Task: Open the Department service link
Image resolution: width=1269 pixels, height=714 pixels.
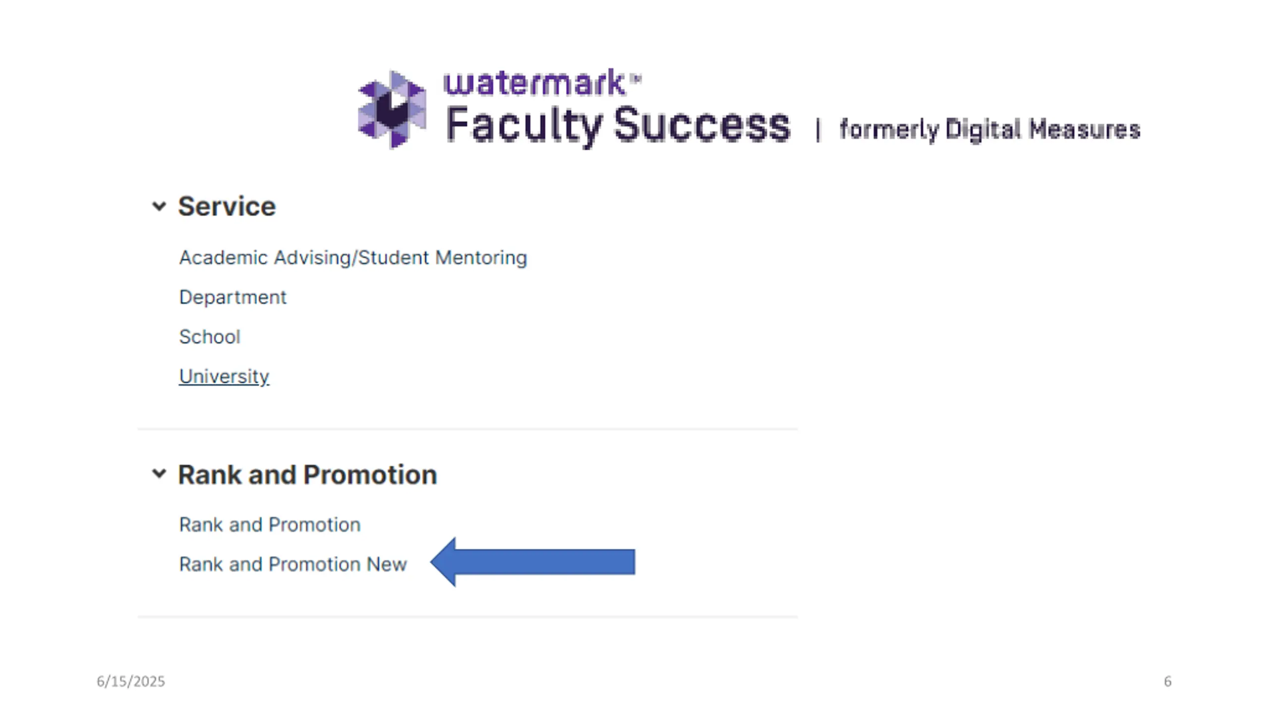Action: pyautogui.click(x=232, y=297)
